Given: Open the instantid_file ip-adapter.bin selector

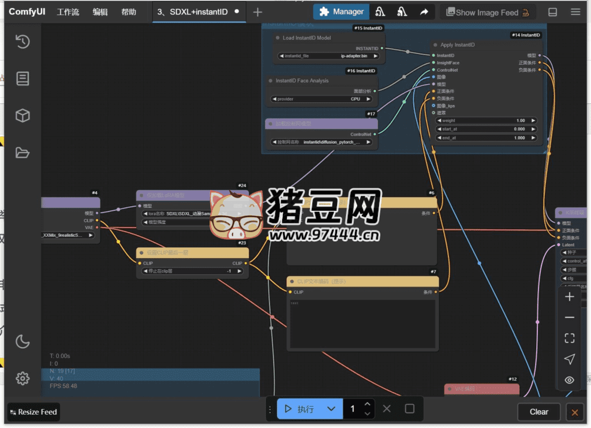Looking at the screenshot, I should pos(328,56).
